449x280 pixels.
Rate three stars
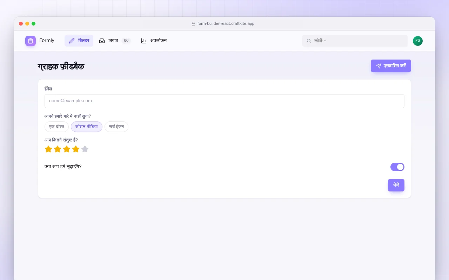(x=67, y=149)
